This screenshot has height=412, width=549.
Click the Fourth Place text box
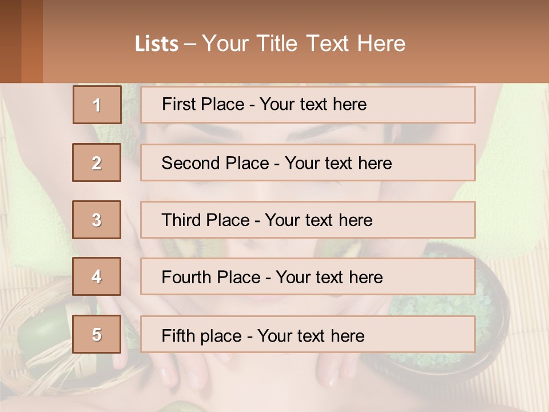[x=308, y=276]
